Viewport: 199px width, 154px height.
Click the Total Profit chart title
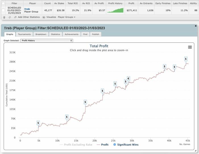click(99, 46)
